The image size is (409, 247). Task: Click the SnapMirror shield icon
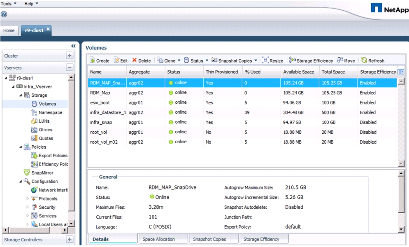tap(27, 172)
